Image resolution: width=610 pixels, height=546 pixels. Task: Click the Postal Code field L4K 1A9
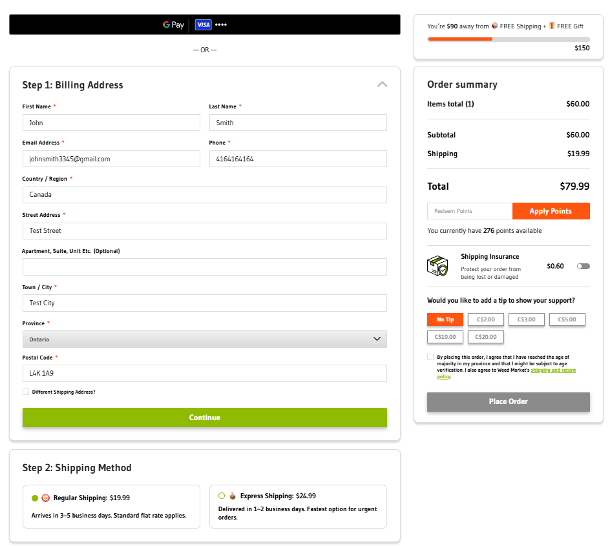tap(205, 374)
